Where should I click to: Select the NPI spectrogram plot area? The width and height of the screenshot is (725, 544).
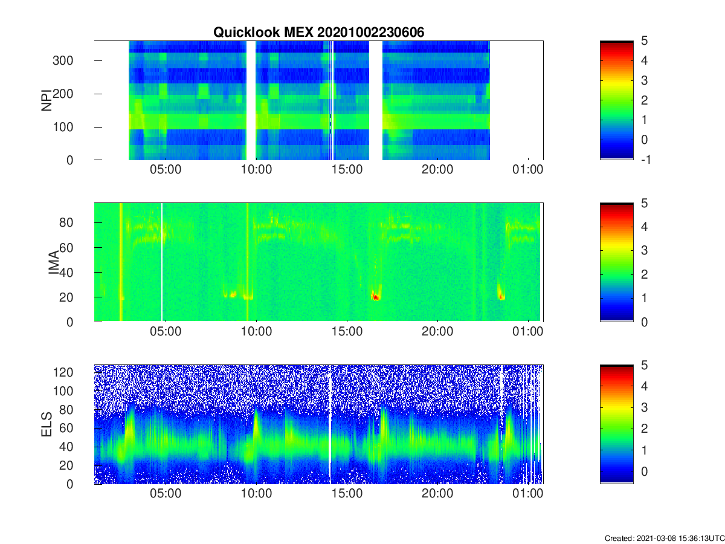coord(318,100)
